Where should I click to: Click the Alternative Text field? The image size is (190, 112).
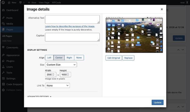pos(72,19)
